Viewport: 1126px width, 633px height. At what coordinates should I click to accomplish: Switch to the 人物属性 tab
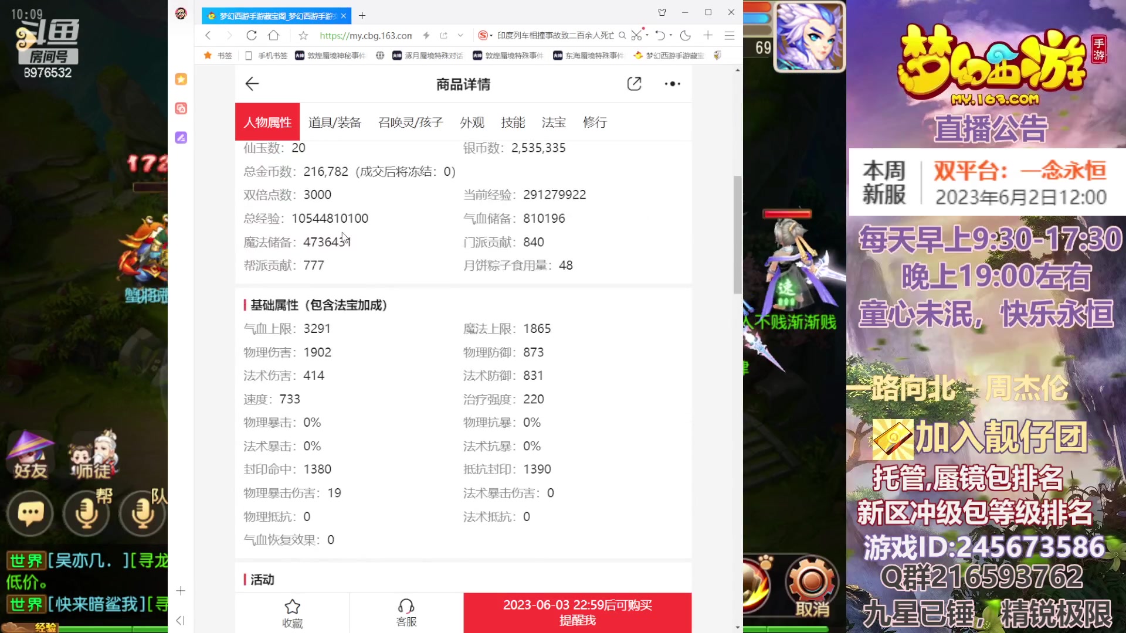(x=267, y=122)
